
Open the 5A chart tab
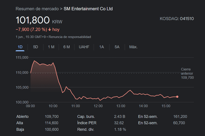(117, 47)
